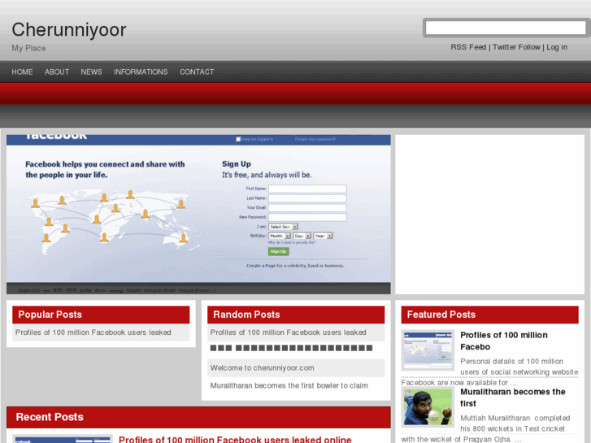Click excerpt 'Muttiah Muralitharan completed'
This screenshot has height=443, width=591.
pos(515,418)
